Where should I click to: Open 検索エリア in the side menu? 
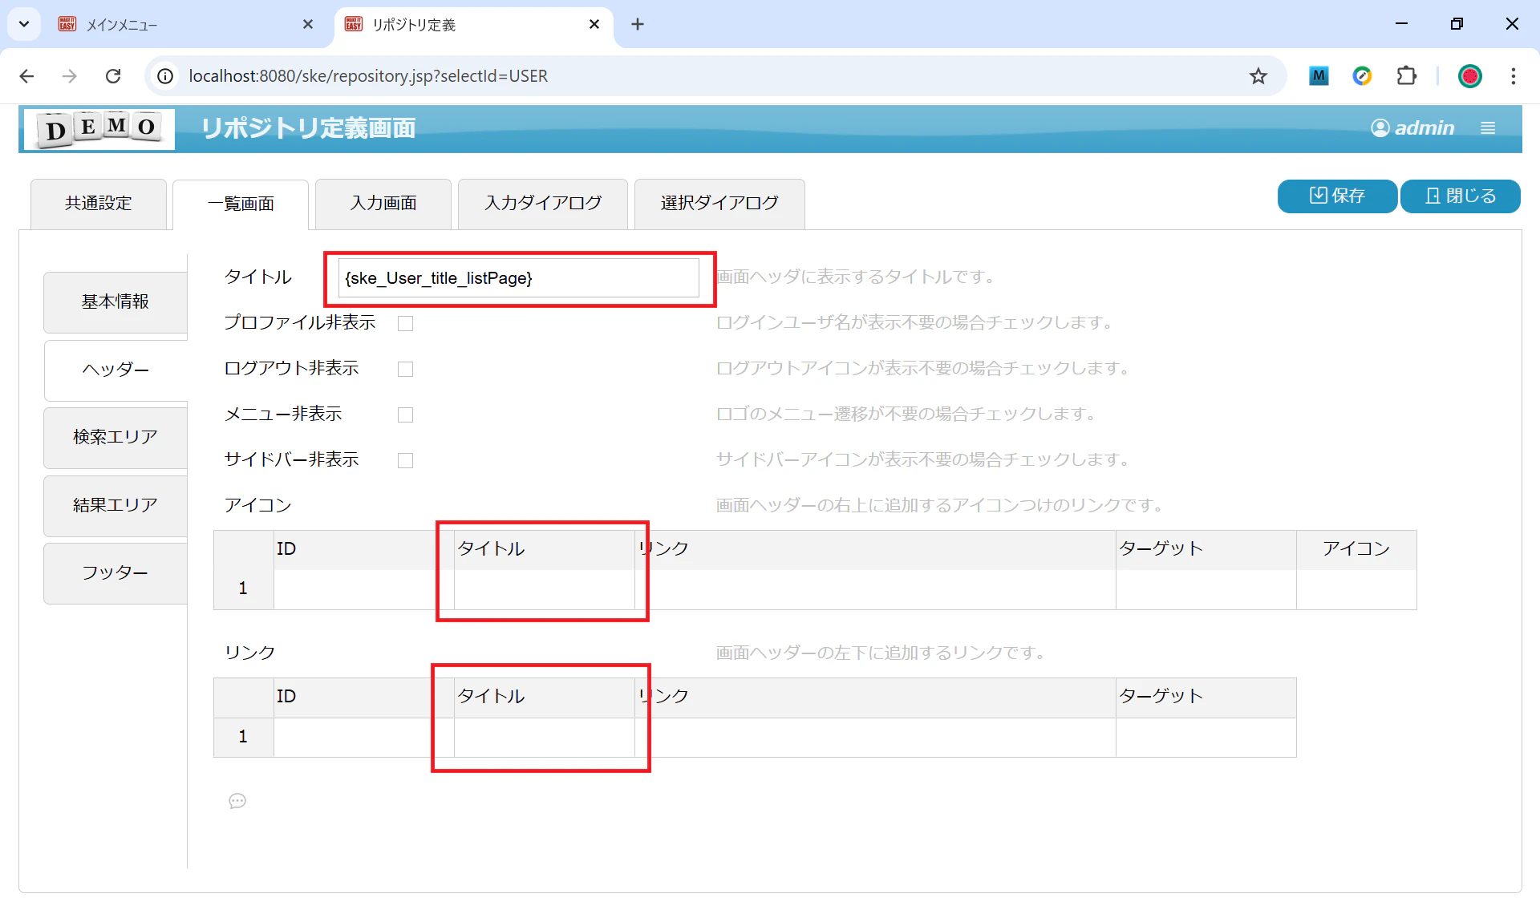pos(115,438)
